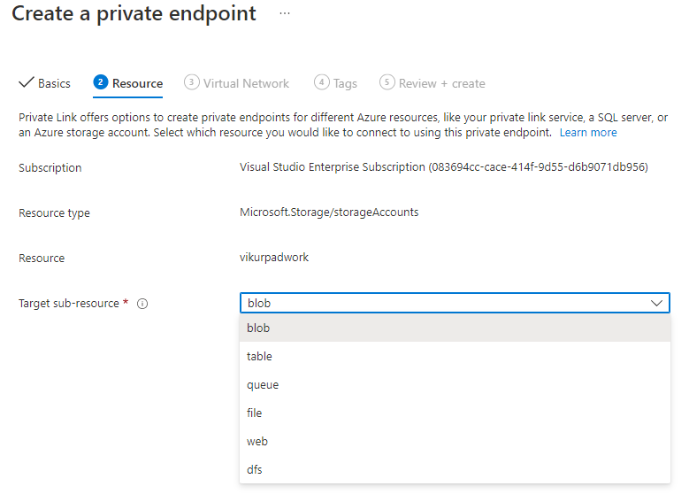Screen dimensions: 689x502
Task: Switch to the Review + create tab
Action: point(441,83)
